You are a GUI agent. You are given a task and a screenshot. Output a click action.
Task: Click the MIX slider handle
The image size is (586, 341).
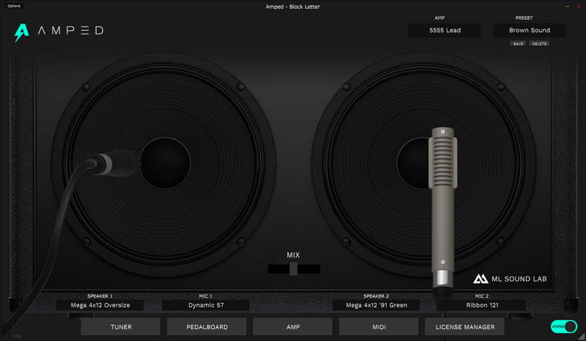(294, 268)
